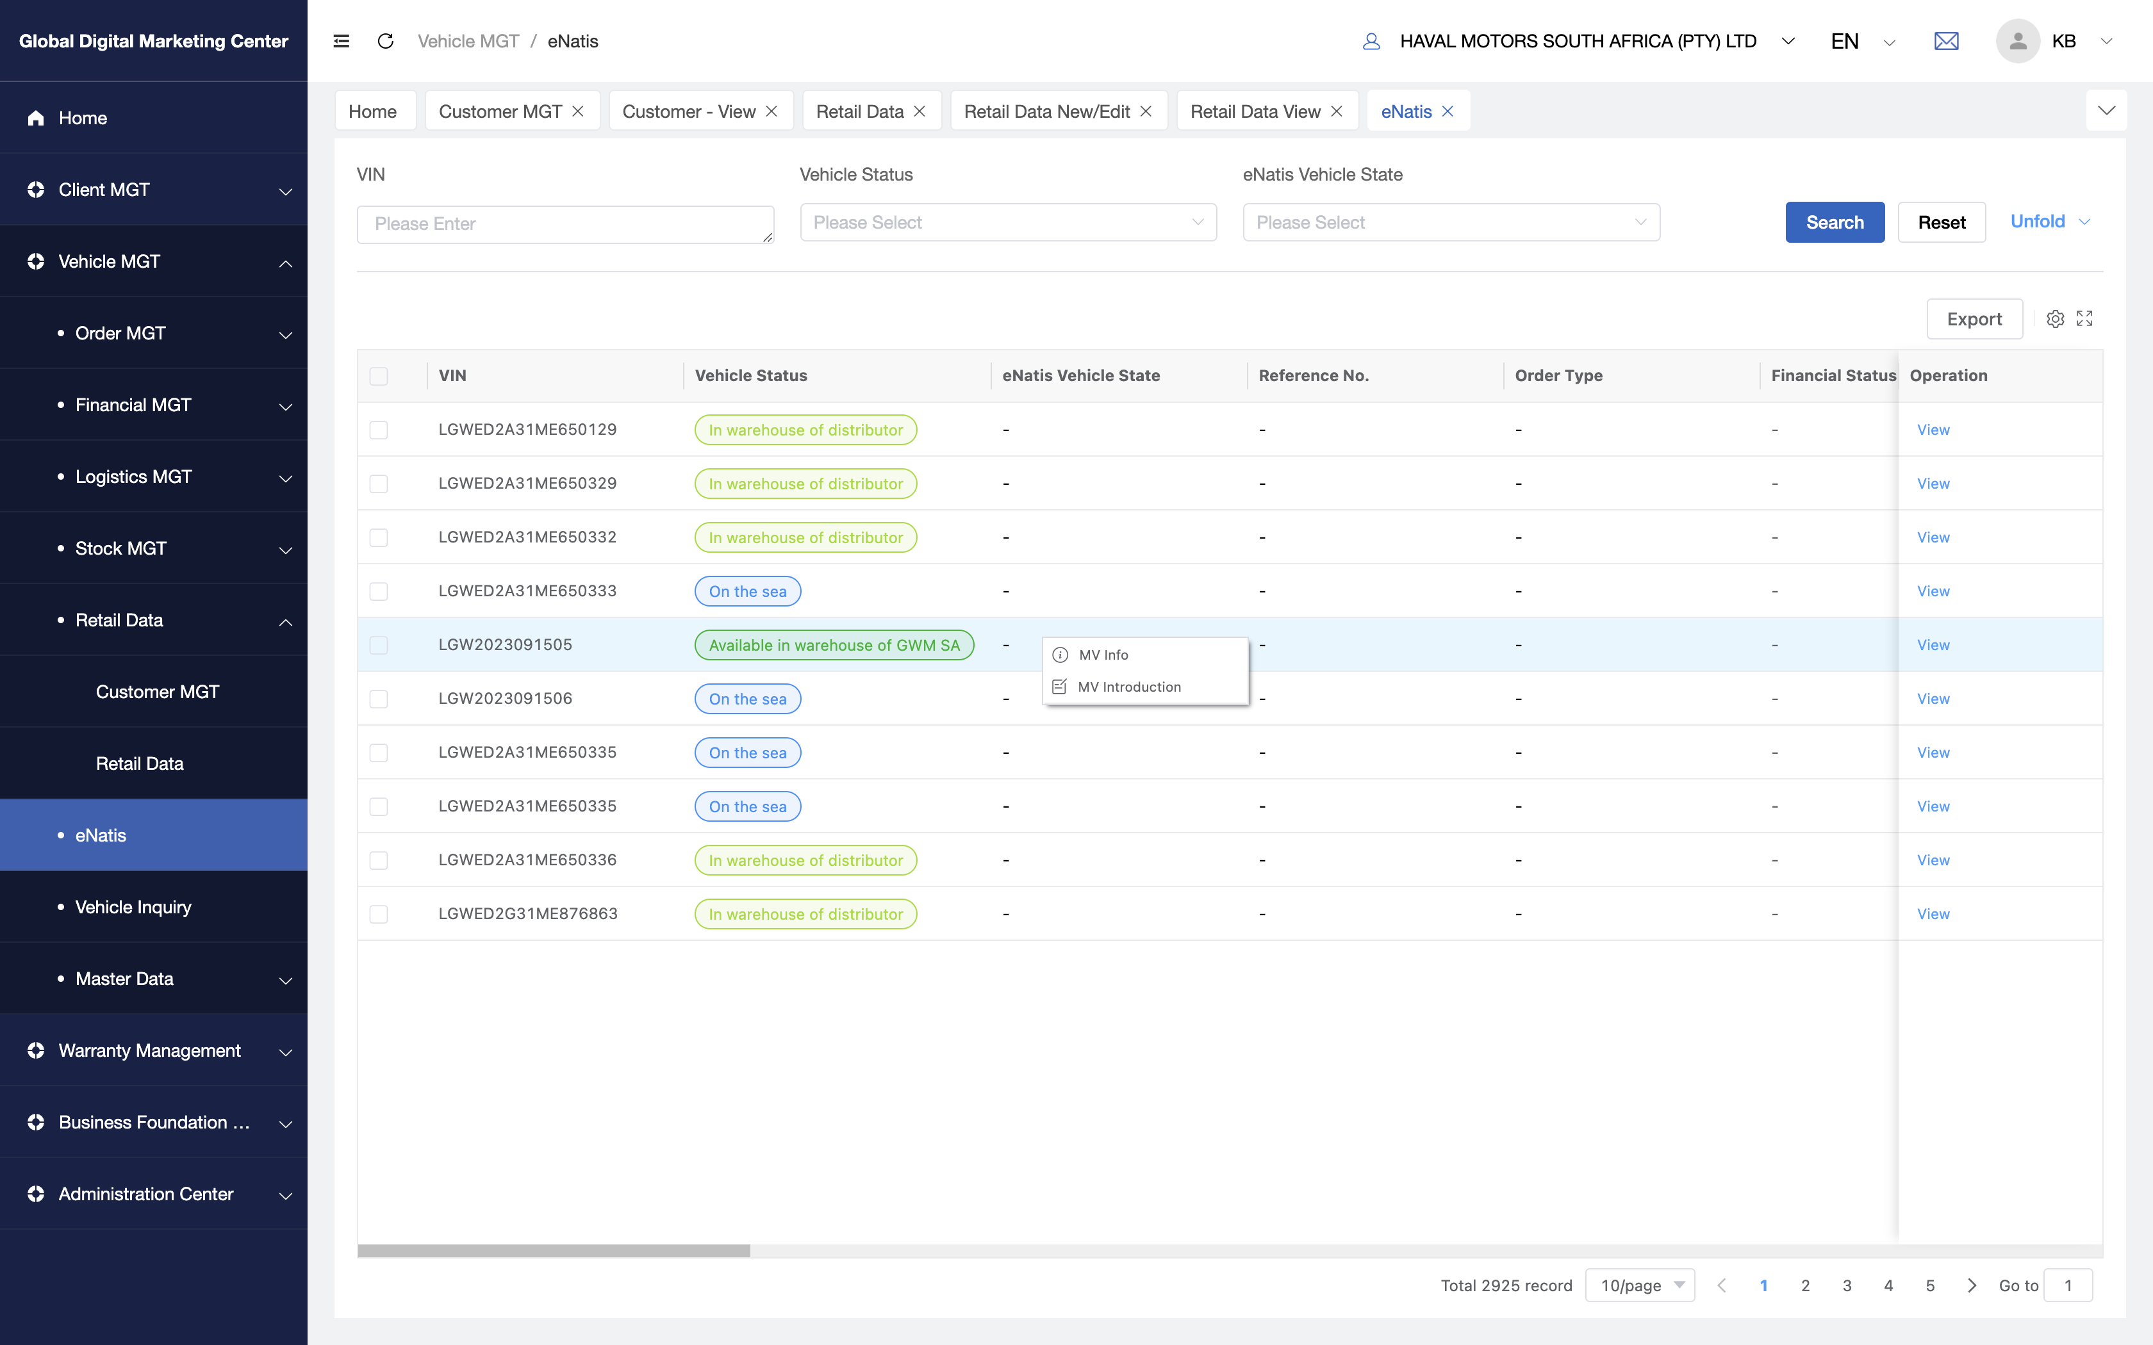Close the Retail Data tab
This screenshot has height=1345, width=2153.
920,111
